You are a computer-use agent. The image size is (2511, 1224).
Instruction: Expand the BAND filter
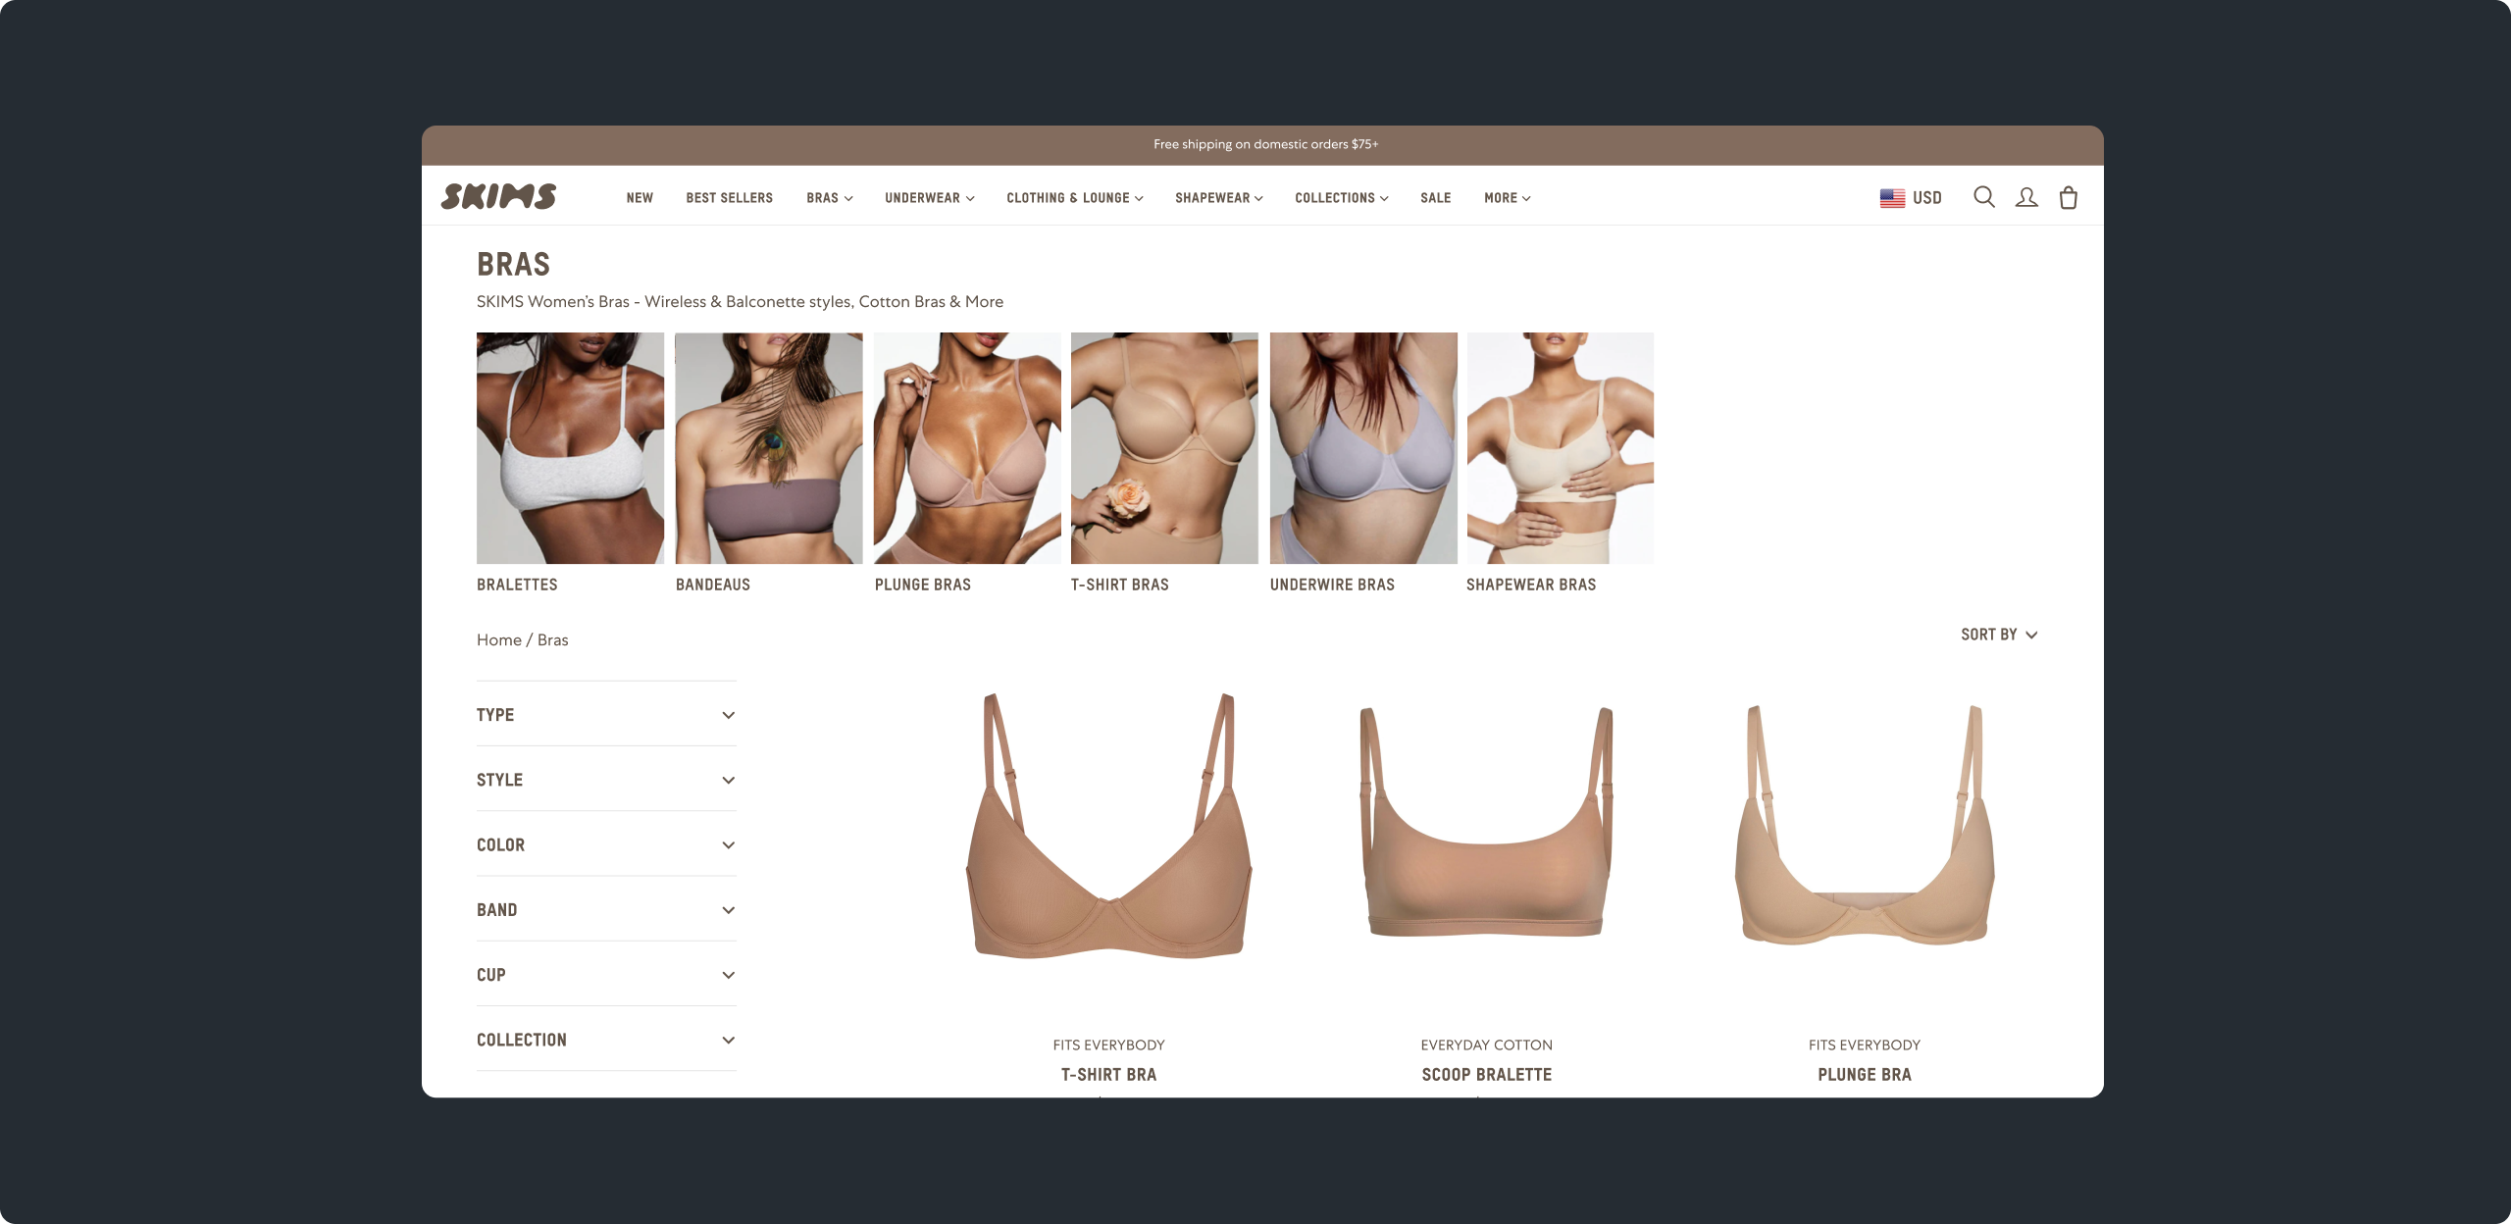[x=606, y=909]
